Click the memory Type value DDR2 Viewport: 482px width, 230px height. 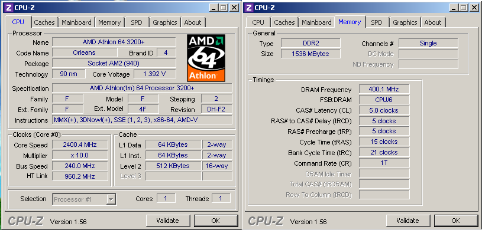click(x=310, y=43)
